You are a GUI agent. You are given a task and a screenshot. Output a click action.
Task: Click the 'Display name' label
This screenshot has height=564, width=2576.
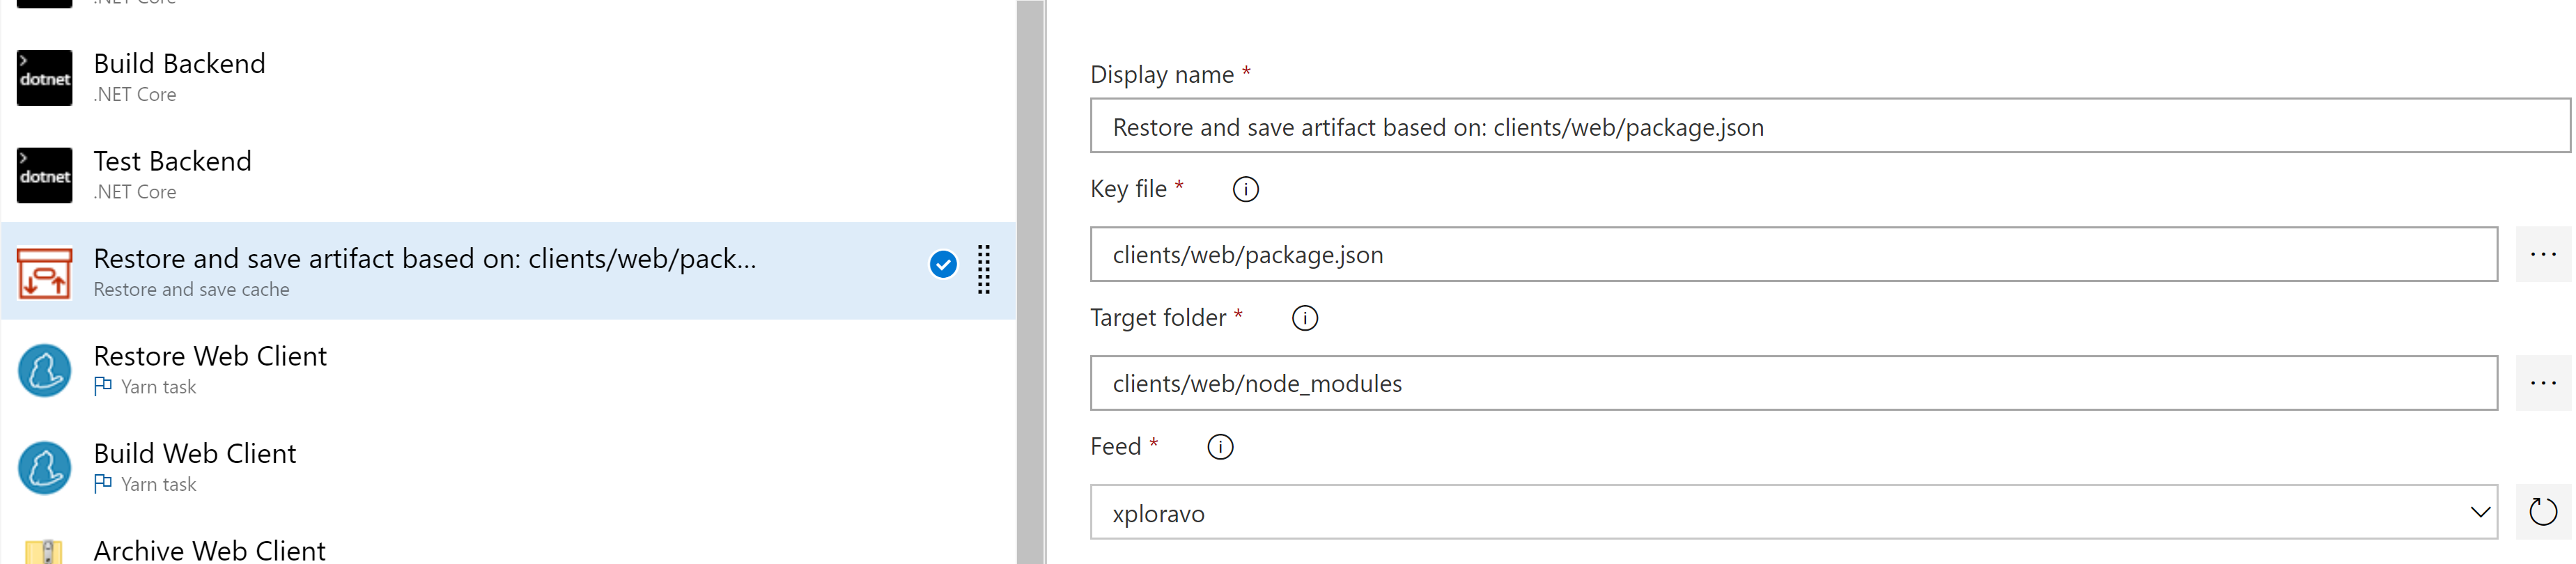pos(1161,75)
